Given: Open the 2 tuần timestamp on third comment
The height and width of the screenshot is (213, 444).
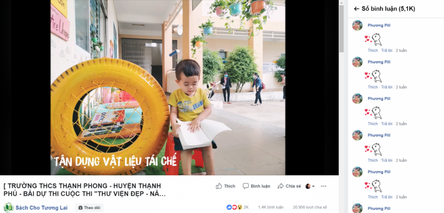Looking at the screenshot, I should (x=401, y=124).
